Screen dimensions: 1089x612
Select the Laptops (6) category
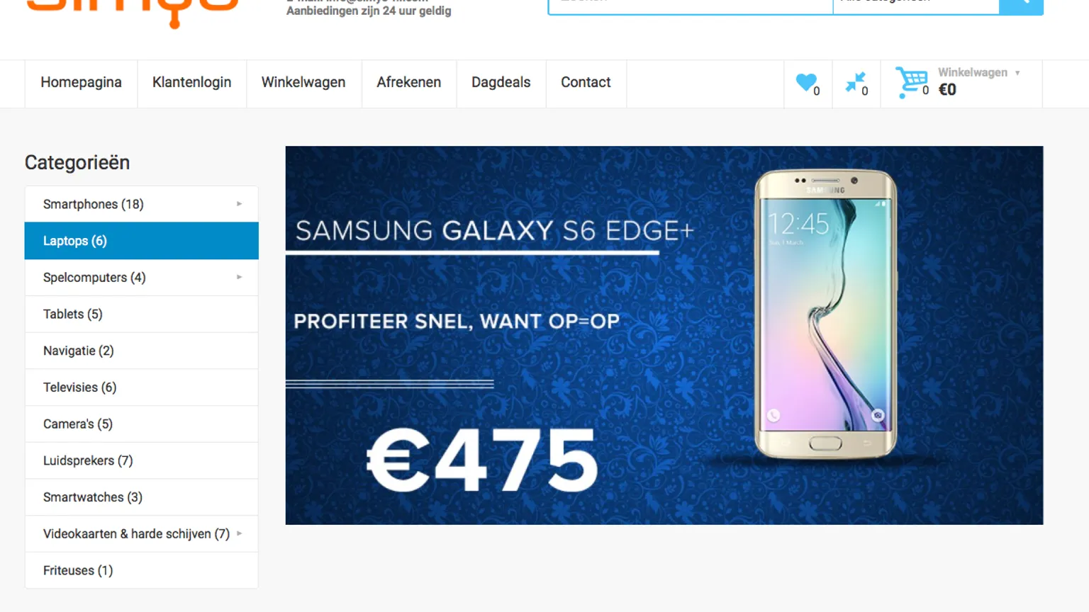142,241
